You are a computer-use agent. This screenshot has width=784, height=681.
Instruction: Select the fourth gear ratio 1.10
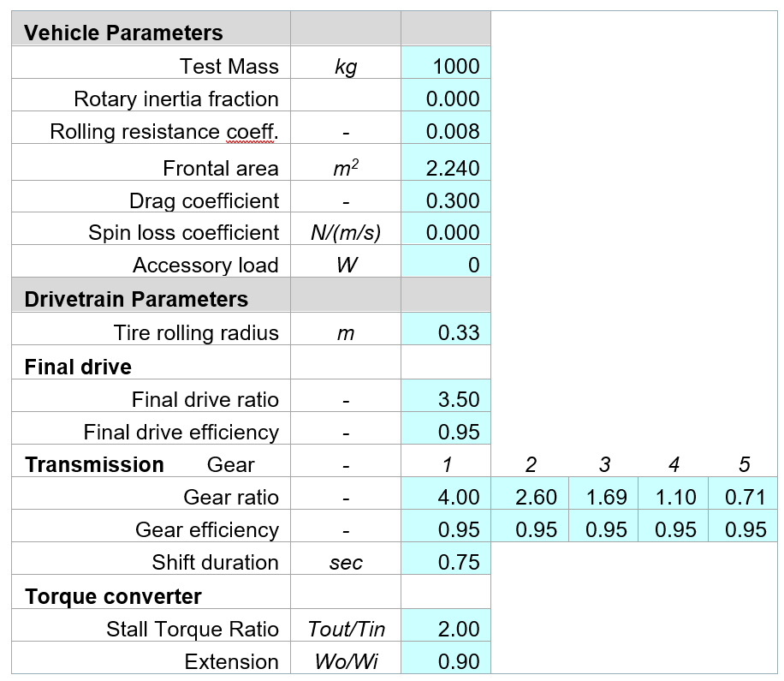click(x=675, y=497)
